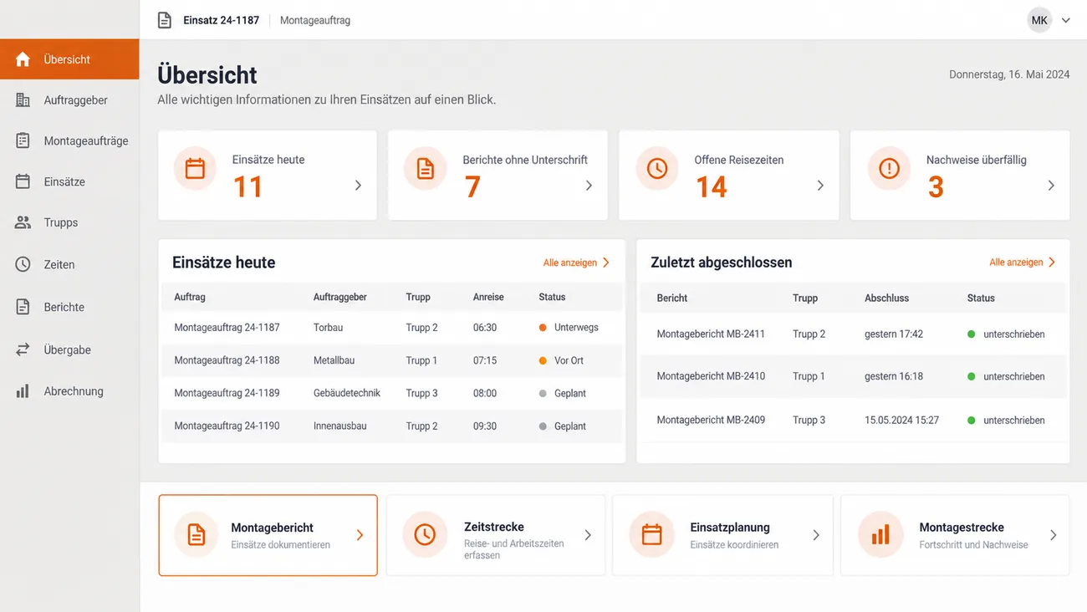
Task: Open the chevron on Berichte ohne Unterschrift card
Action: pos(589,186)
